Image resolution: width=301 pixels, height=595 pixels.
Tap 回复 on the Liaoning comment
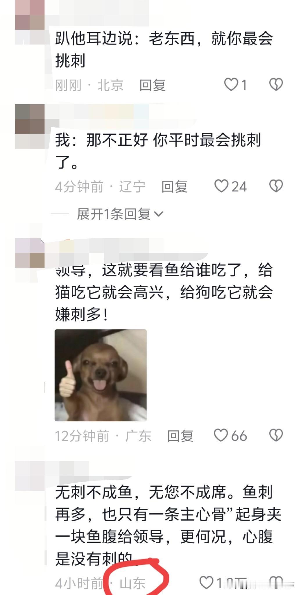tap(175, 186)
